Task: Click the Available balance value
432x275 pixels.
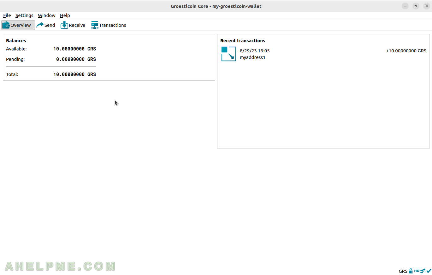Action: [74, 49]
